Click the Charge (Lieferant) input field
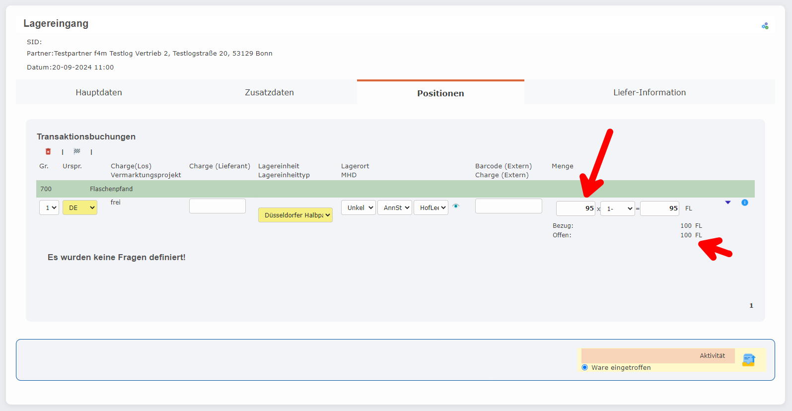Viewport: 792px width, 411px height. 217,206
